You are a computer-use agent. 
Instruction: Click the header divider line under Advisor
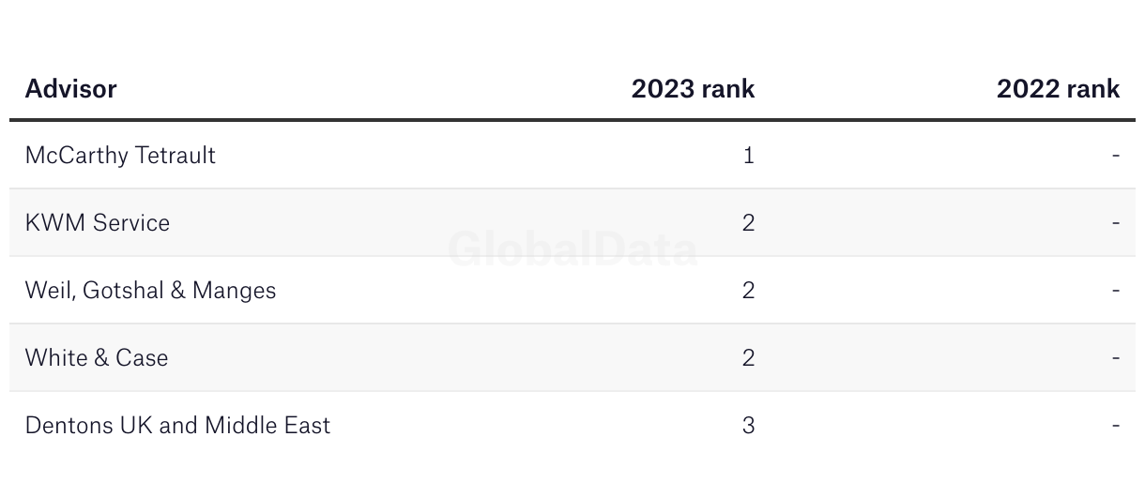572,120
